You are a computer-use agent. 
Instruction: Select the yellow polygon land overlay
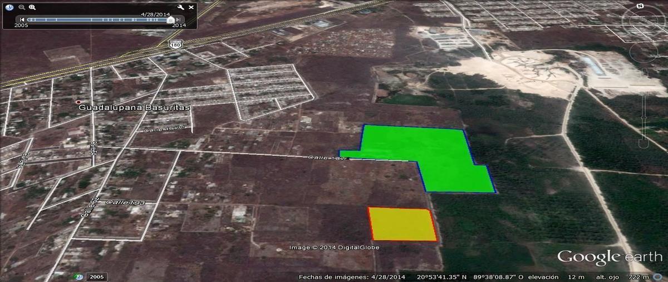coord(402,224)
